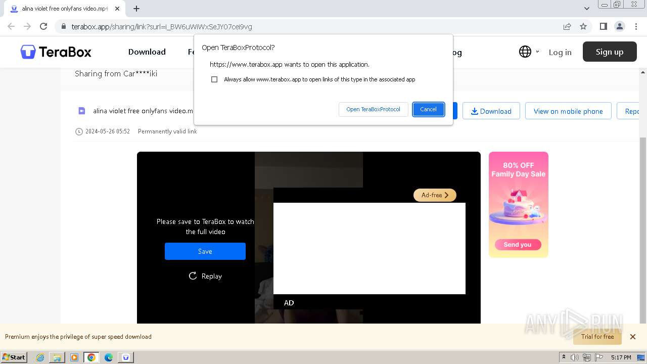Click View on mobile phone button
This screenshot has height=364, width=647.
click(x=568, y=111)
